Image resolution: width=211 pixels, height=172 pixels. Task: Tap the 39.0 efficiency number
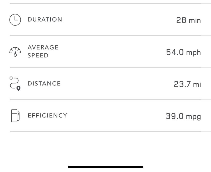pyautogui.click(x=175, y=116)
